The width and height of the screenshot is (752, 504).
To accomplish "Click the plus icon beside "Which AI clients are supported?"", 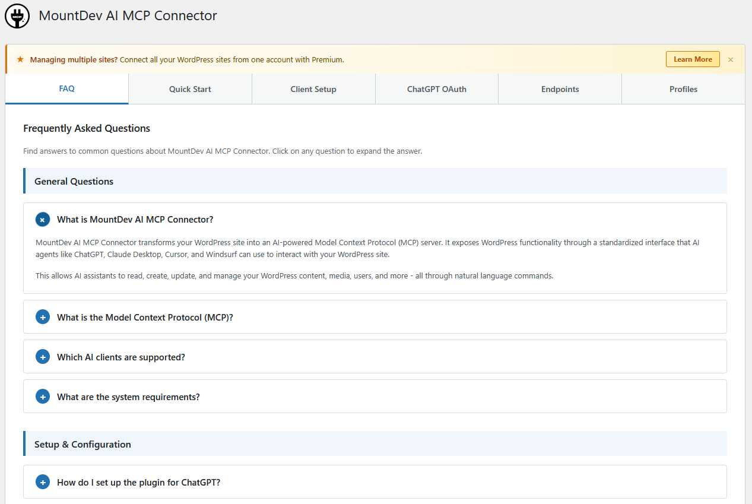I will point(42,357).
